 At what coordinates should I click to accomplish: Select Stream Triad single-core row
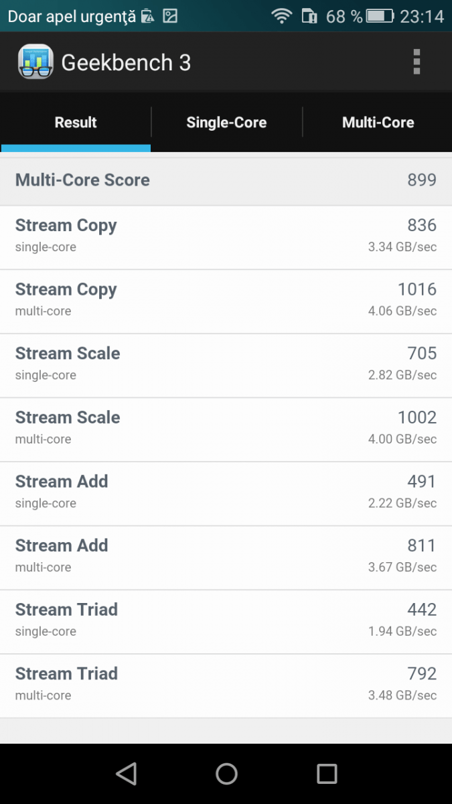(x=226, y=622)
